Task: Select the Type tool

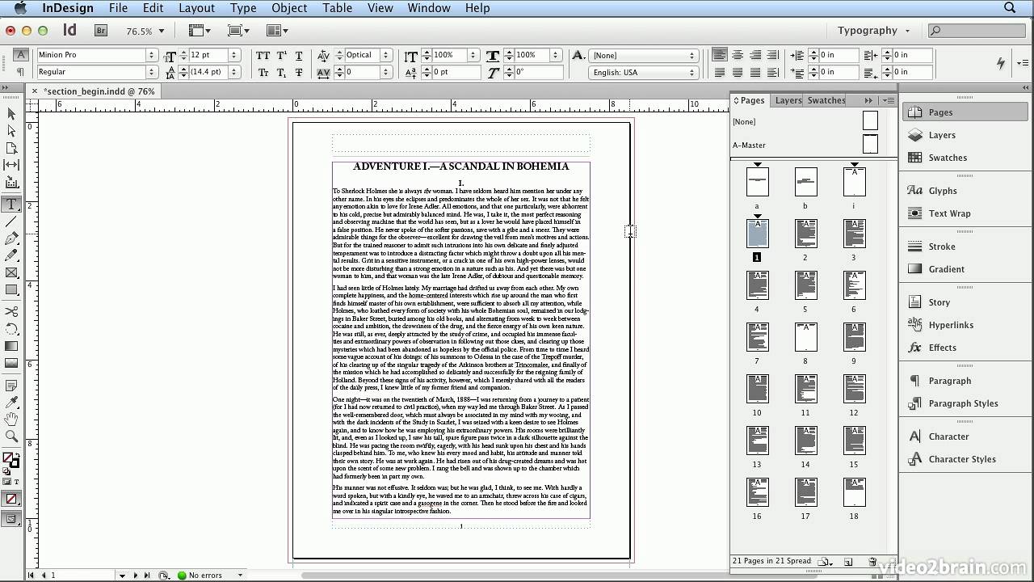Action: 11,205
